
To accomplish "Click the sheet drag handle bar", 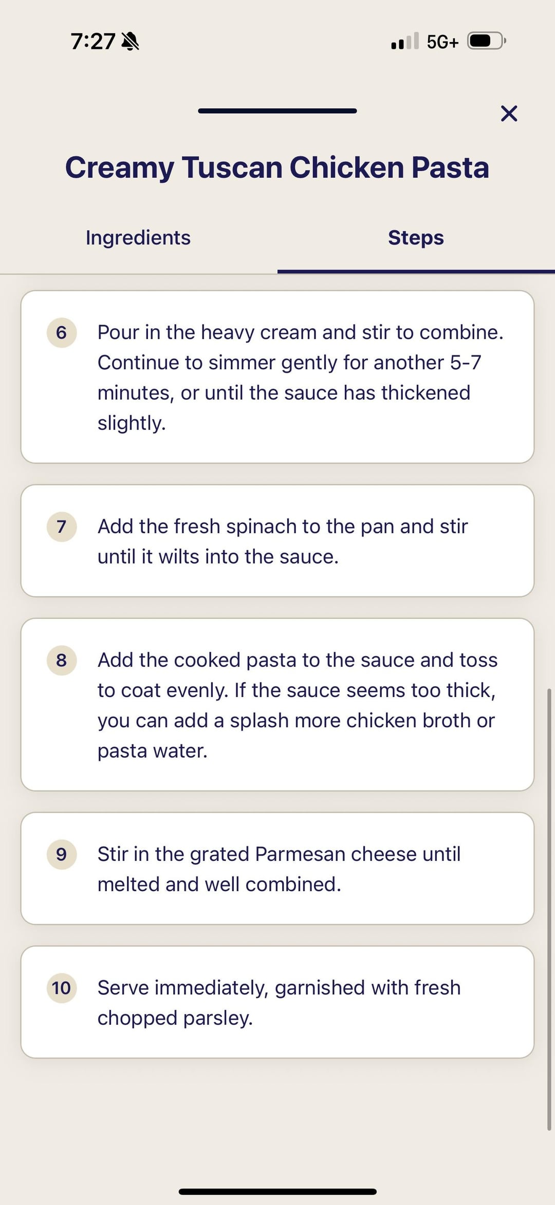I will tap(277, 111).
